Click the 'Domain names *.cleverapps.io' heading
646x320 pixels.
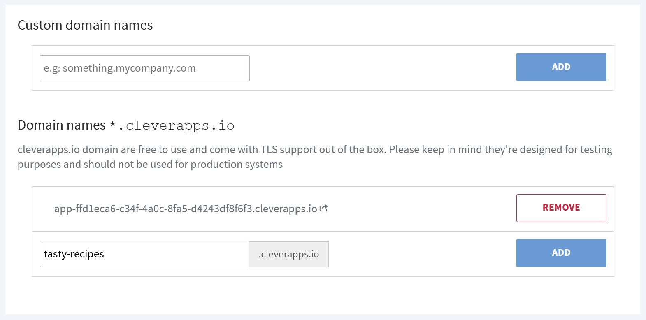pos(126,125)
